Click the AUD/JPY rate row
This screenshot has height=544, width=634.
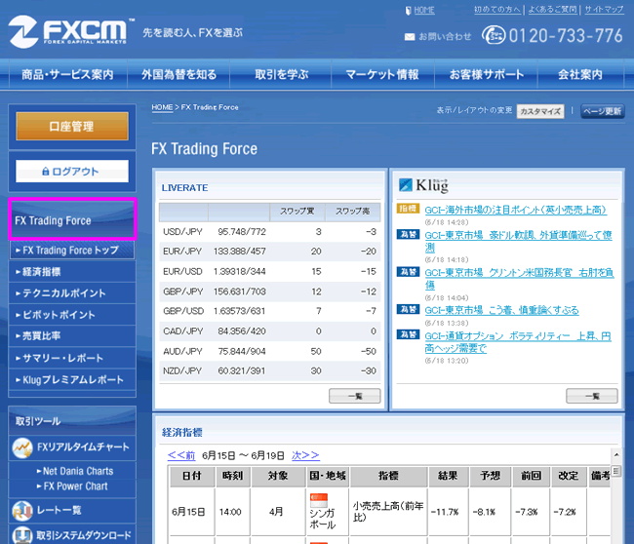click(x=269, y=351)
